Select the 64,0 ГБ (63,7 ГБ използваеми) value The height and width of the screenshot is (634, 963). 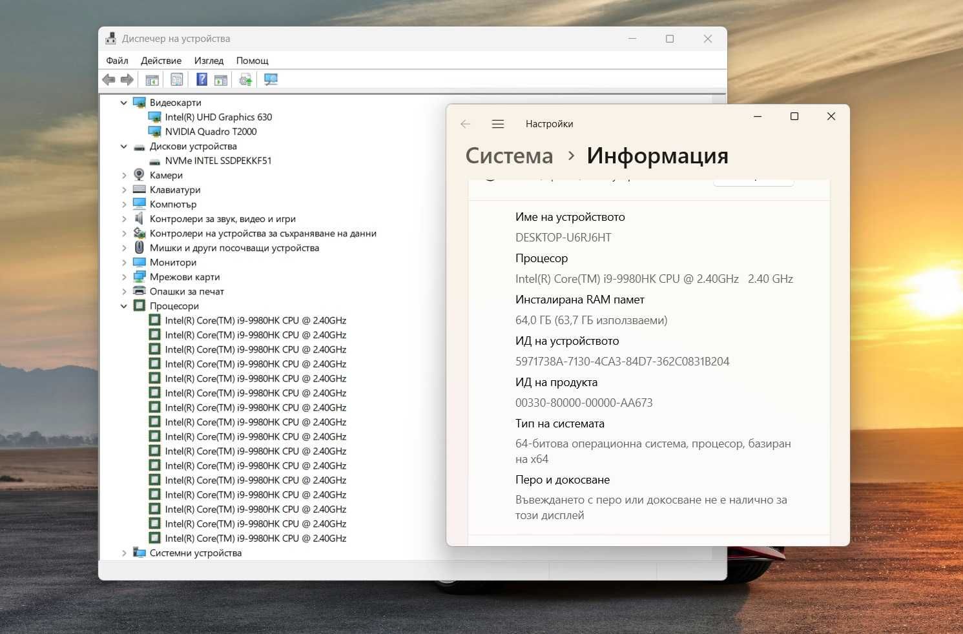click(x=592, y=320)
